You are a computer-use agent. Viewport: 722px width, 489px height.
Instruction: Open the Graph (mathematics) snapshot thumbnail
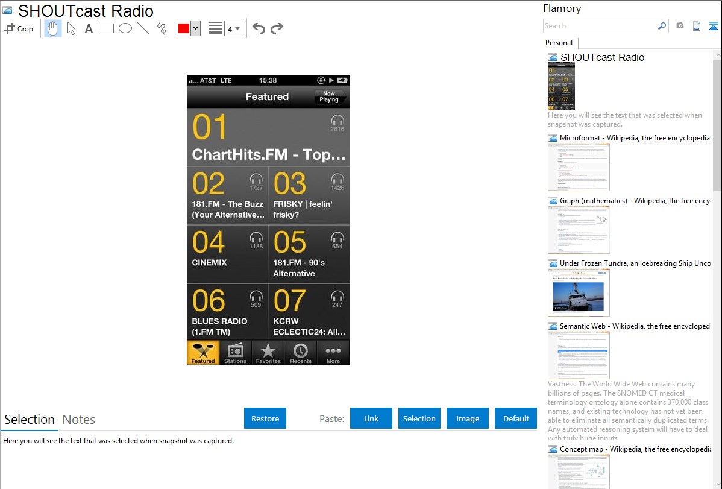pyautogui.click(x=579, y=230)
